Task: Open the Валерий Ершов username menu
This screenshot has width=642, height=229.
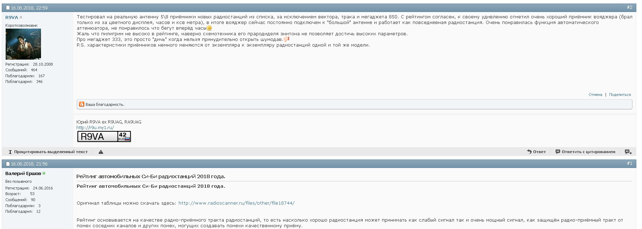Action: [23, 174]
